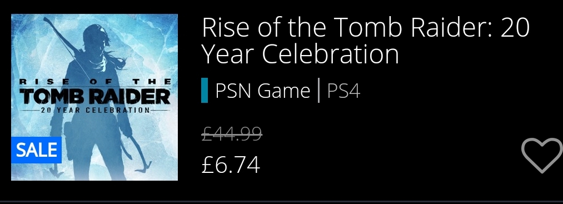Add game to wishlist with heart icon

(x=542, y=155)
